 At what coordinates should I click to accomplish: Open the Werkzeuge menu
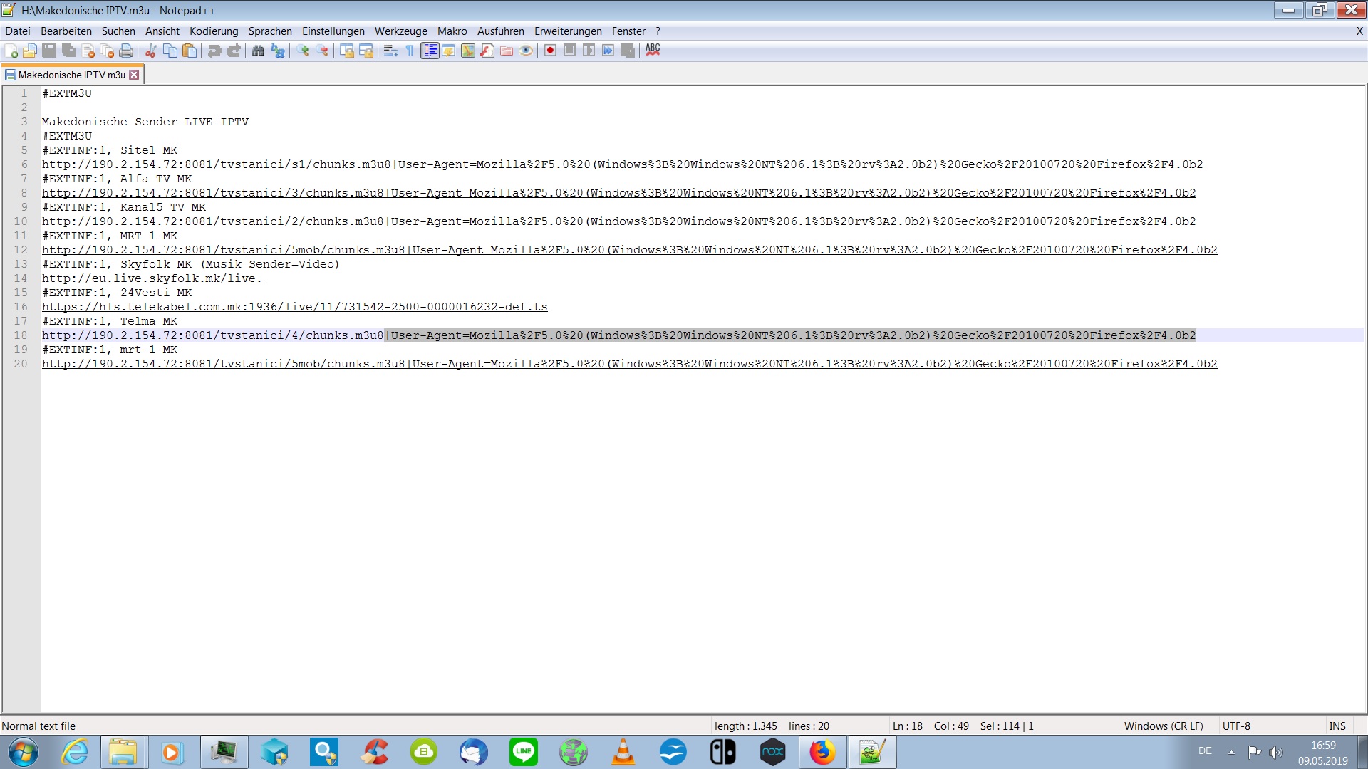click(x=400, y=31)
